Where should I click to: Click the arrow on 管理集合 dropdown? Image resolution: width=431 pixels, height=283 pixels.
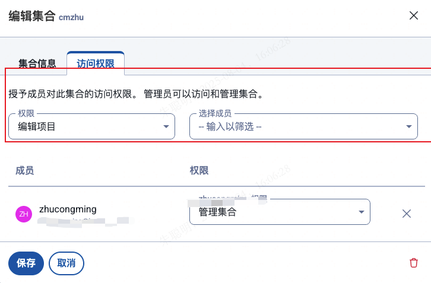(361, 212)
